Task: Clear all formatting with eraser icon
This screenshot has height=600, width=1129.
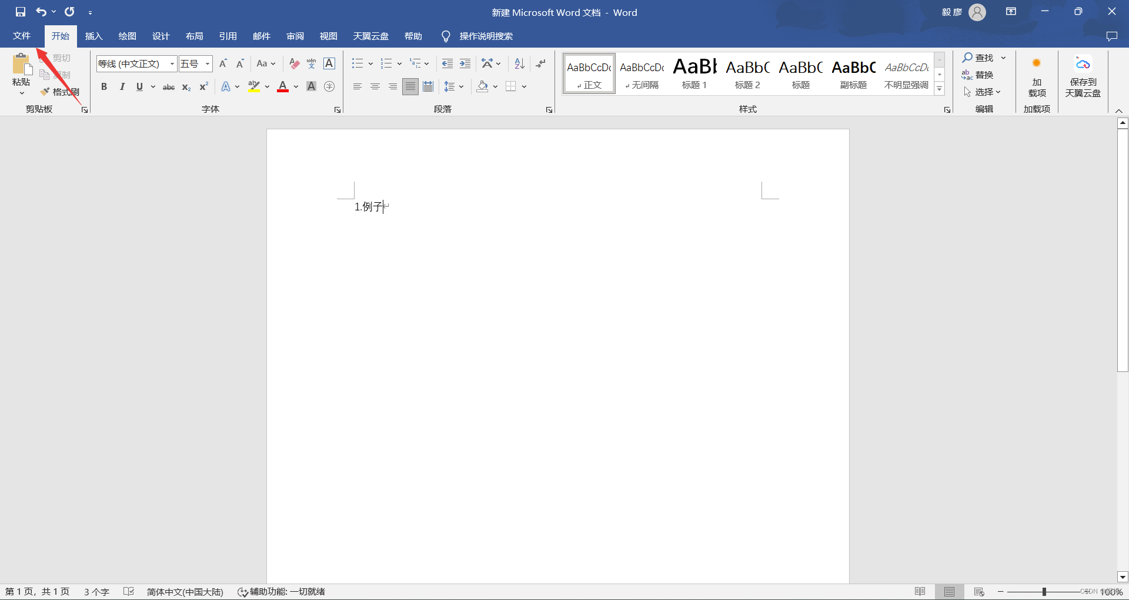Action: pyautogui.click(x=295, y=63)
